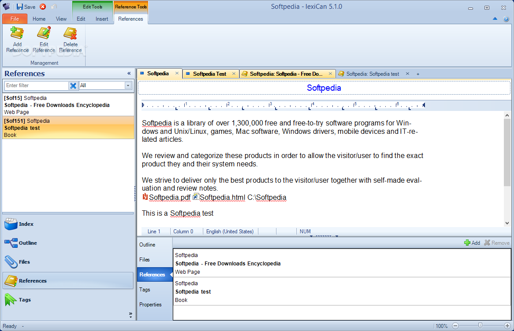Open the File menu

[15, 19]
